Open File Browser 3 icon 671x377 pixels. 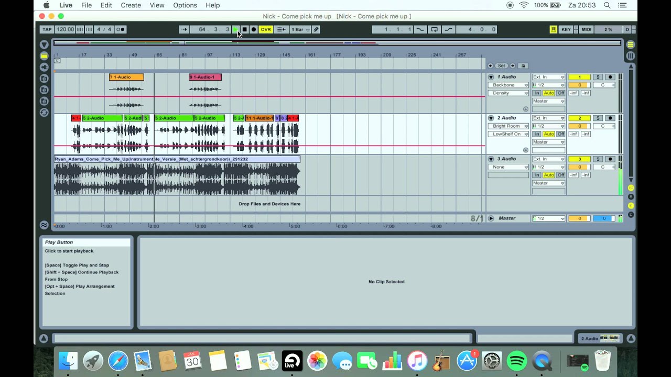pyautogui.click(x=44, y=101)
